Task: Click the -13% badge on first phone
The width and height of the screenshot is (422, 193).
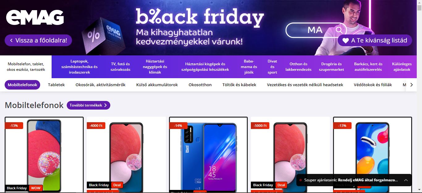Action: point(14,126)
